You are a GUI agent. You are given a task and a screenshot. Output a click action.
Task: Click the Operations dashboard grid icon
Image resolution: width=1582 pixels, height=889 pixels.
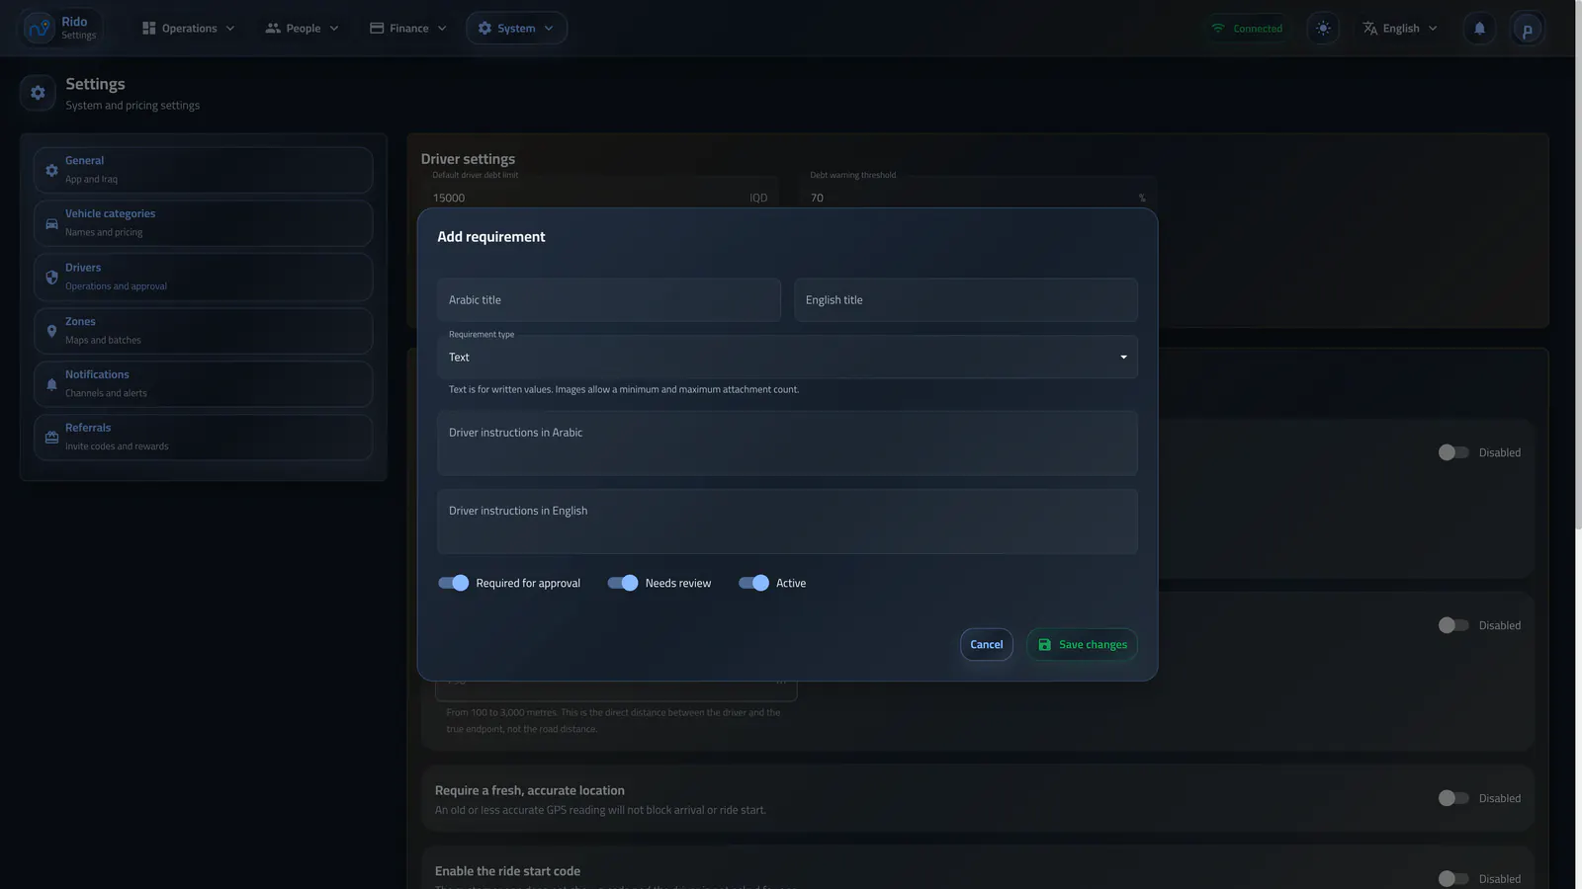tap(149, 29)
